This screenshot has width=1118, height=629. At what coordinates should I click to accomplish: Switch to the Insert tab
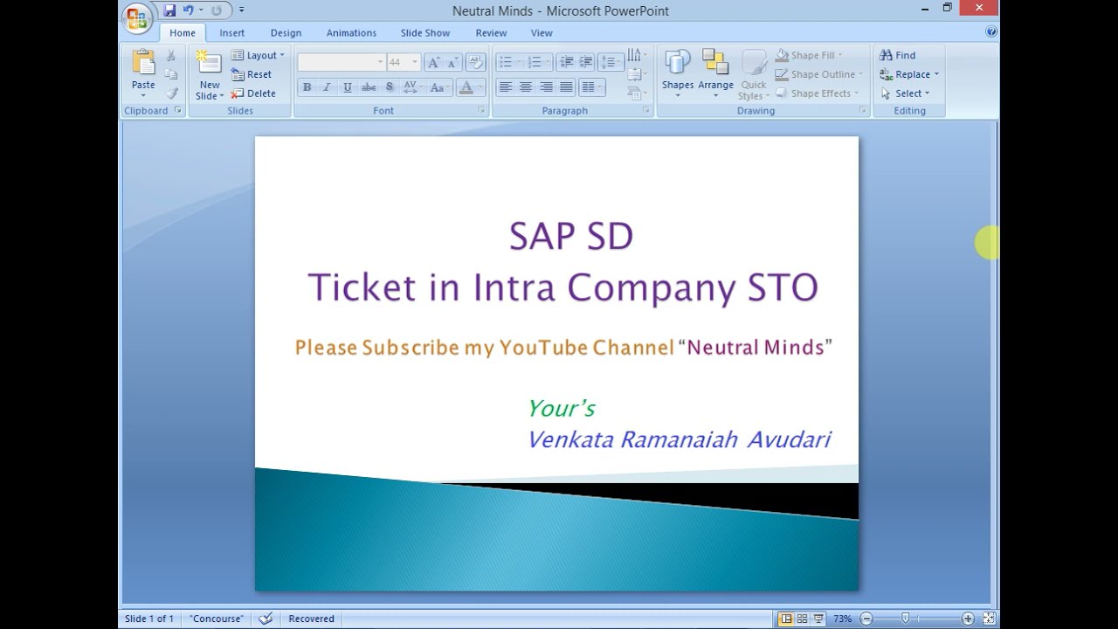231,33
